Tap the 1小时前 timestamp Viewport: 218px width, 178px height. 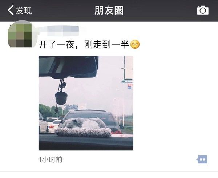click(x=51, y=159)
